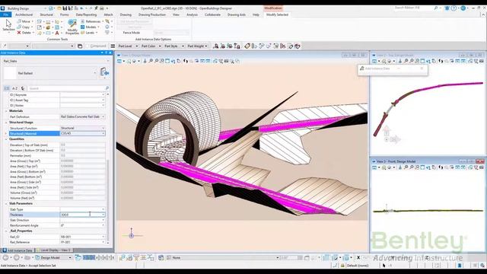
Task: Click the text annotation A icon
Action: coord(57,33)
